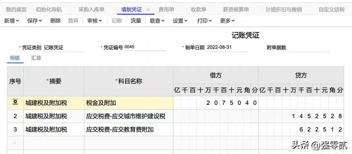Close the 填制凭证 tab
This screenshot has width=352, height=154.
pyautogui.click(x=148, y=10)
